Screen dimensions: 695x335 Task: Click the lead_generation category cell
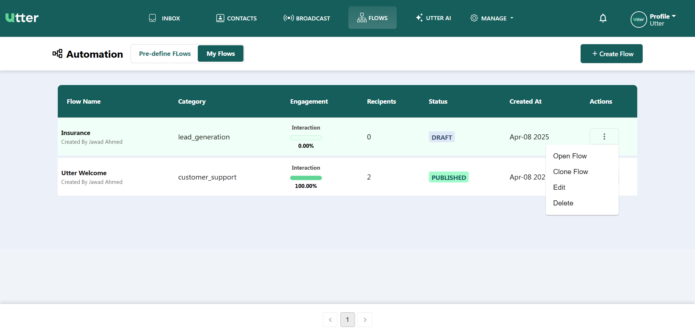(204, 137)
